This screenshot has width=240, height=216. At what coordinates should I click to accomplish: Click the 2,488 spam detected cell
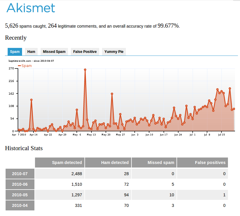[x=60, y=174]
